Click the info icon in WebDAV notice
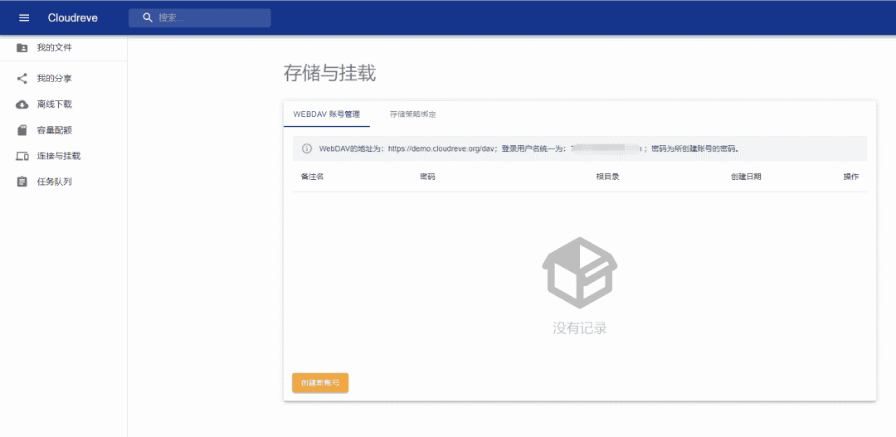The height and width of the screenshot is (437, 896). [x=306, y=148]
